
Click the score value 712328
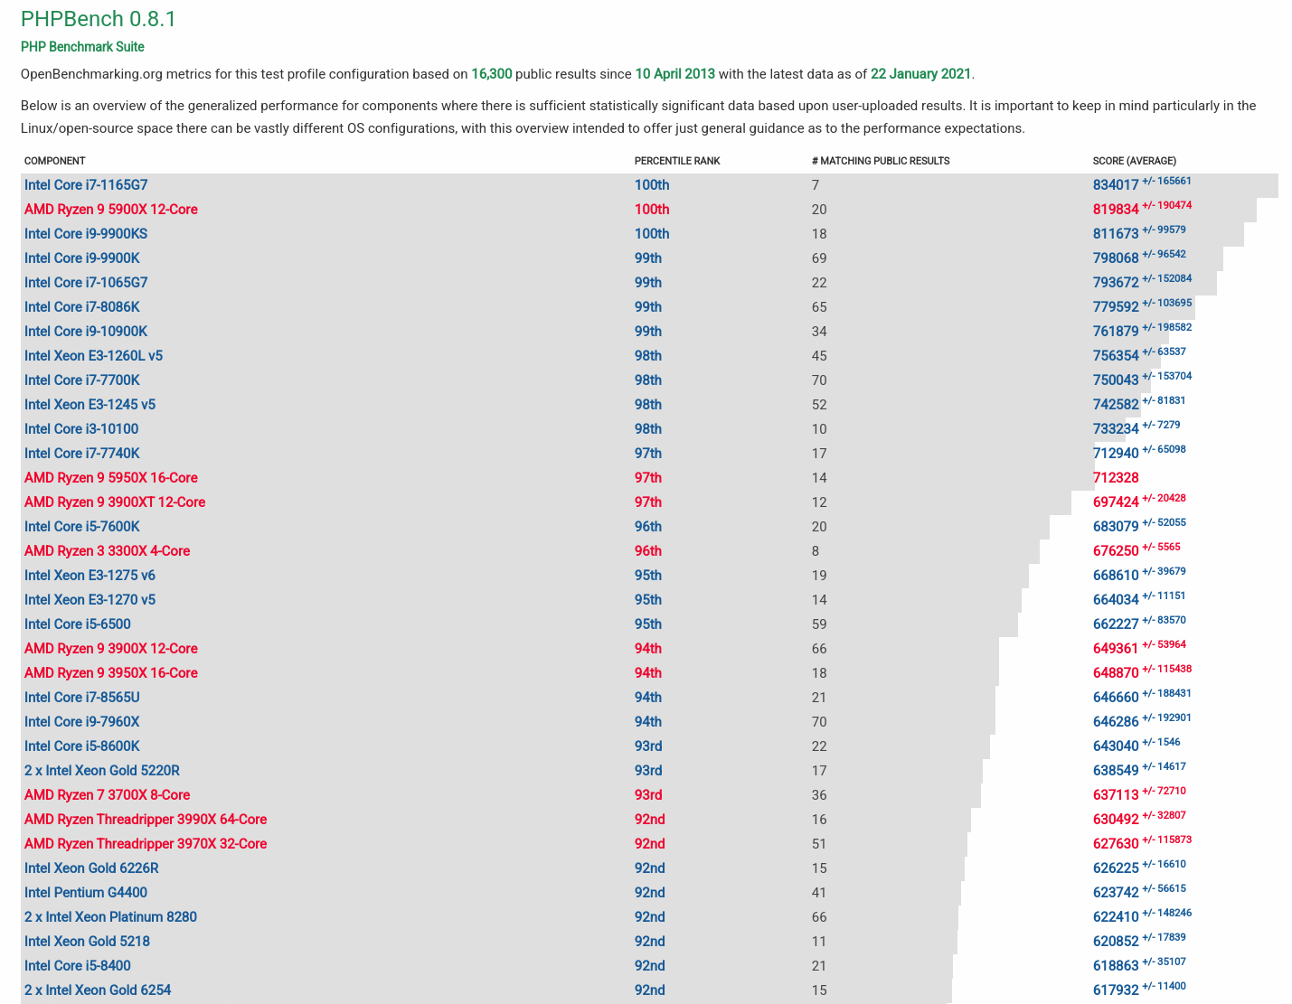(1116, 478)
